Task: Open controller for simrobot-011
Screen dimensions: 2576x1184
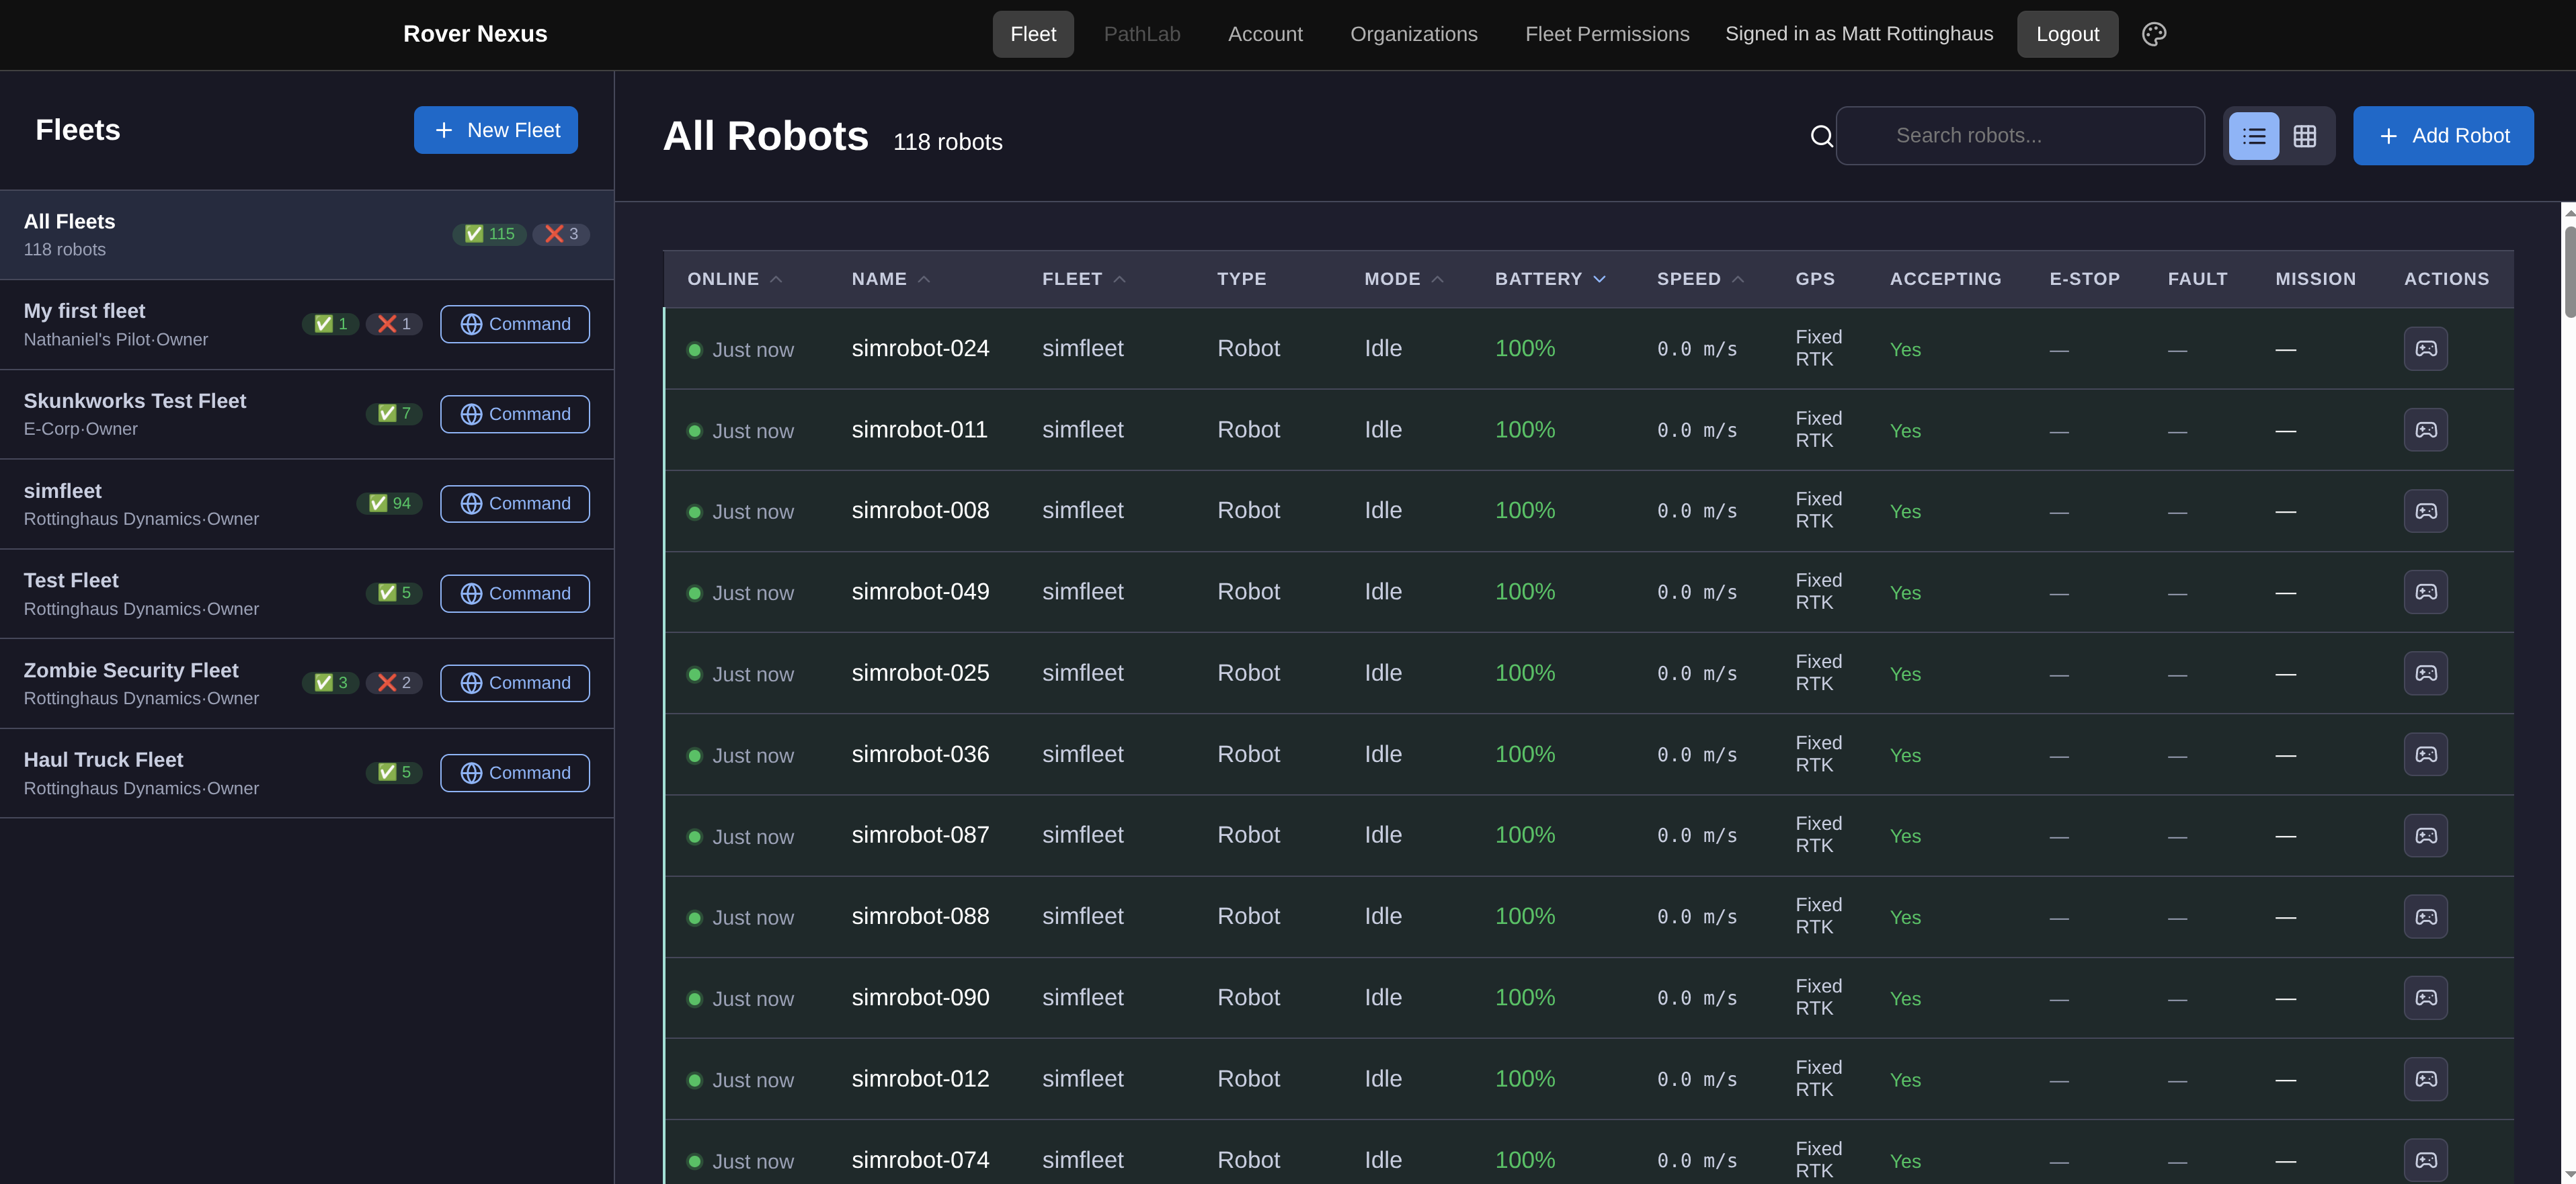Action: coord(2426,430)
